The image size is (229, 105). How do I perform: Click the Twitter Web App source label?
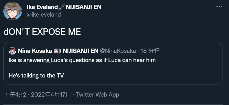coord(97,95)
